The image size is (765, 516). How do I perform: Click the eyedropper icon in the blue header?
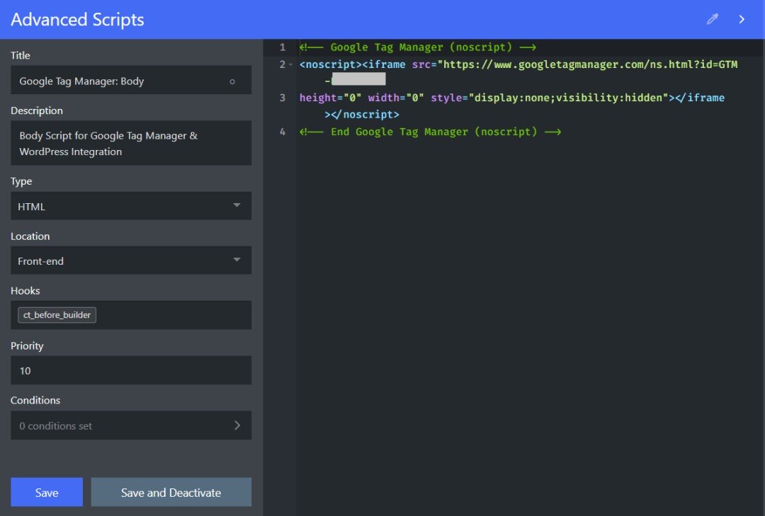pos(712,18)
